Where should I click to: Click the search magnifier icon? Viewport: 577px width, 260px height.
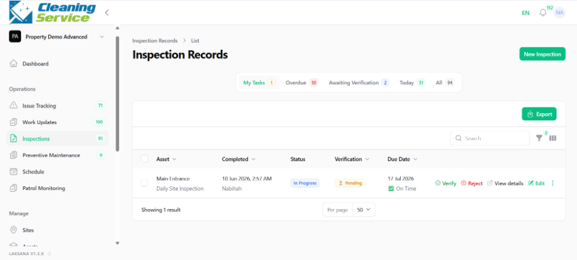459,138
